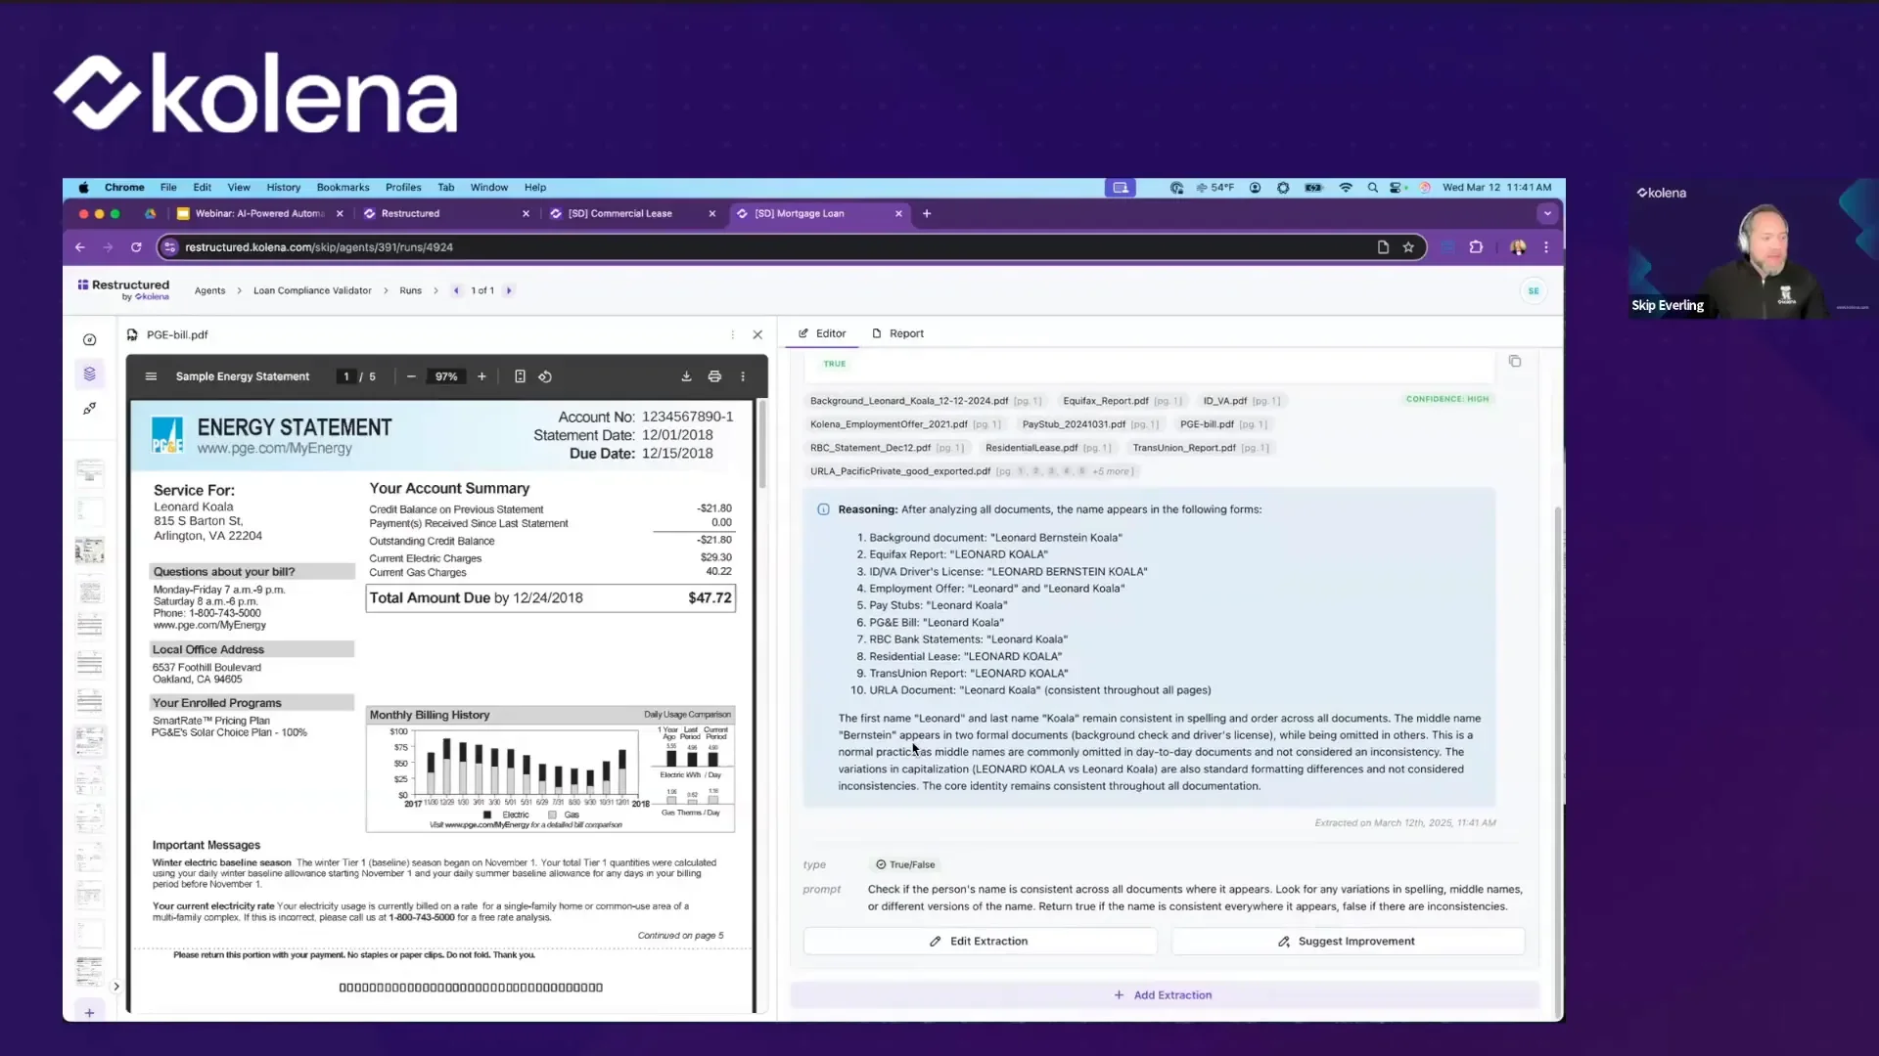Viewport: 1879px width, 1056px height.
Task: Download the PGE-bill PDF
Action: 686,375
